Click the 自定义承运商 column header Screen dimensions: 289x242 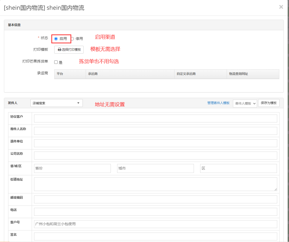200,74
